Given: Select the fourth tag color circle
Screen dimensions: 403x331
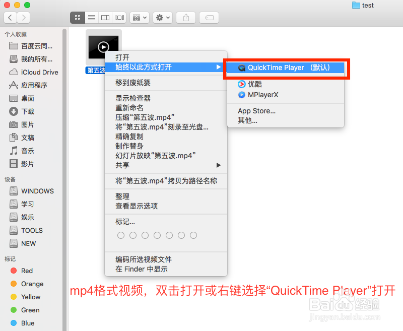Looking at the screenshot, I should click(x=157, y=235).
